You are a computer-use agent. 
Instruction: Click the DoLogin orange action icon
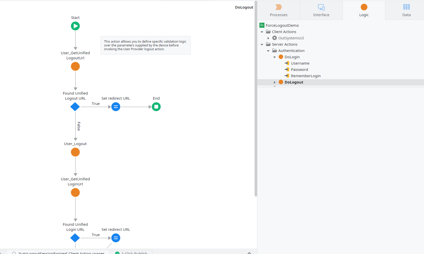(281, 57)
